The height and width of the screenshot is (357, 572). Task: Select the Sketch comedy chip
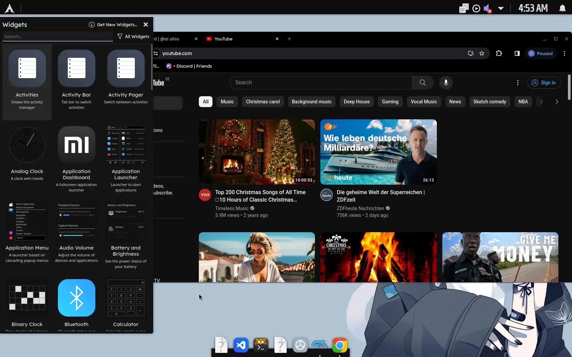[490, 102]
